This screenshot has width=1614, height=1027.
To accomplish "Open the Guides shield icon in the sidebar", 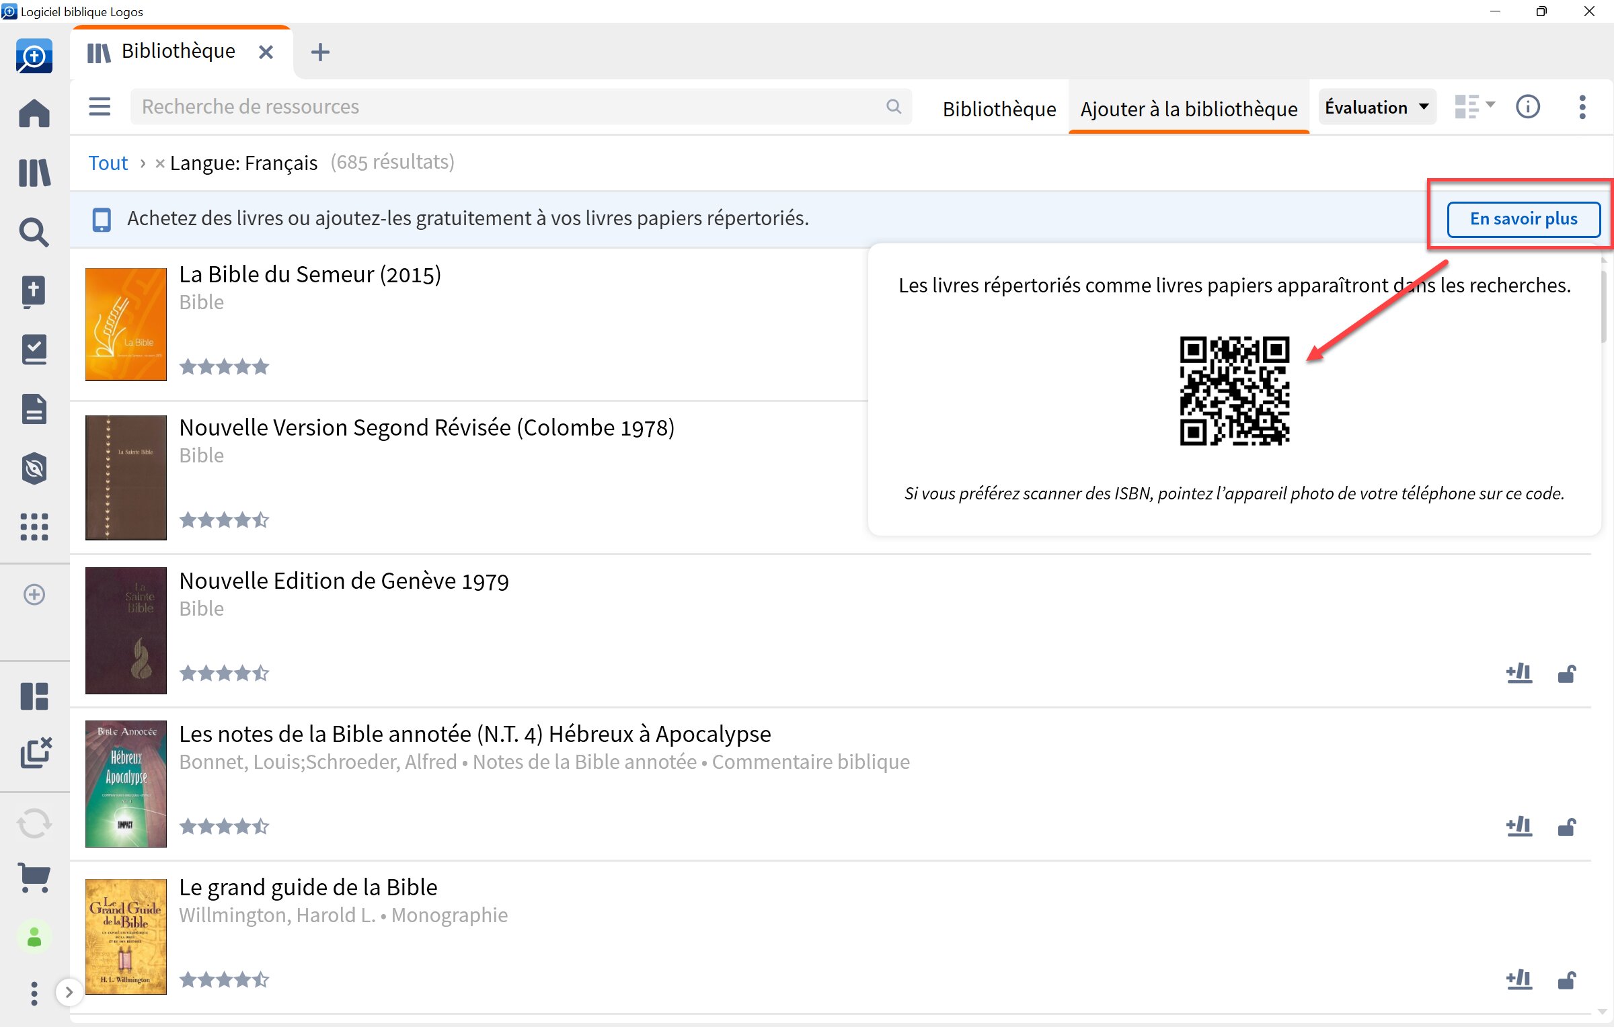I will click(34, 468).
